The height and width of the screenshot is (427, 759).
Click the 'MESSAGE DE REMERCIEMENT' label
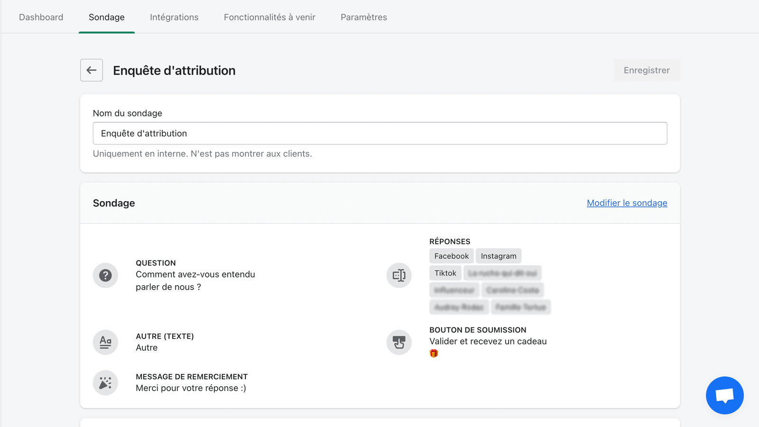[x=192, y=377]
